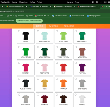This screenshot has width=110, height=107.
Task: Click the VERDE GRASS t-shirt image
Action: (x=26, y=52)
